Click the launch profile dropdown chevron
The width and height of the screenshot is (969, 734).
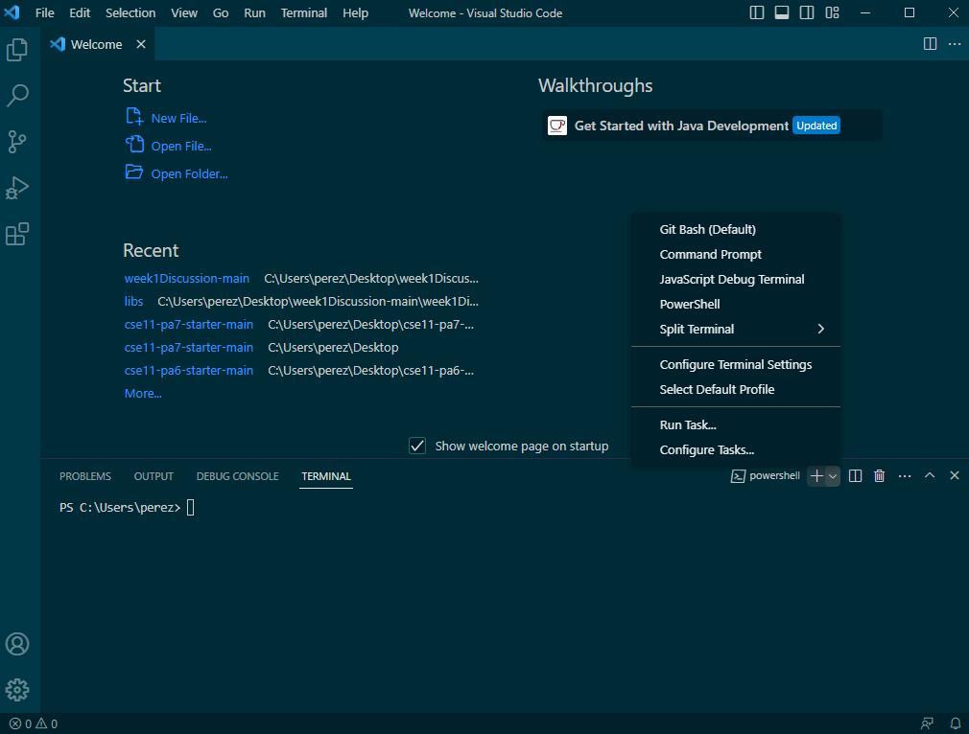tap(833, 476)
